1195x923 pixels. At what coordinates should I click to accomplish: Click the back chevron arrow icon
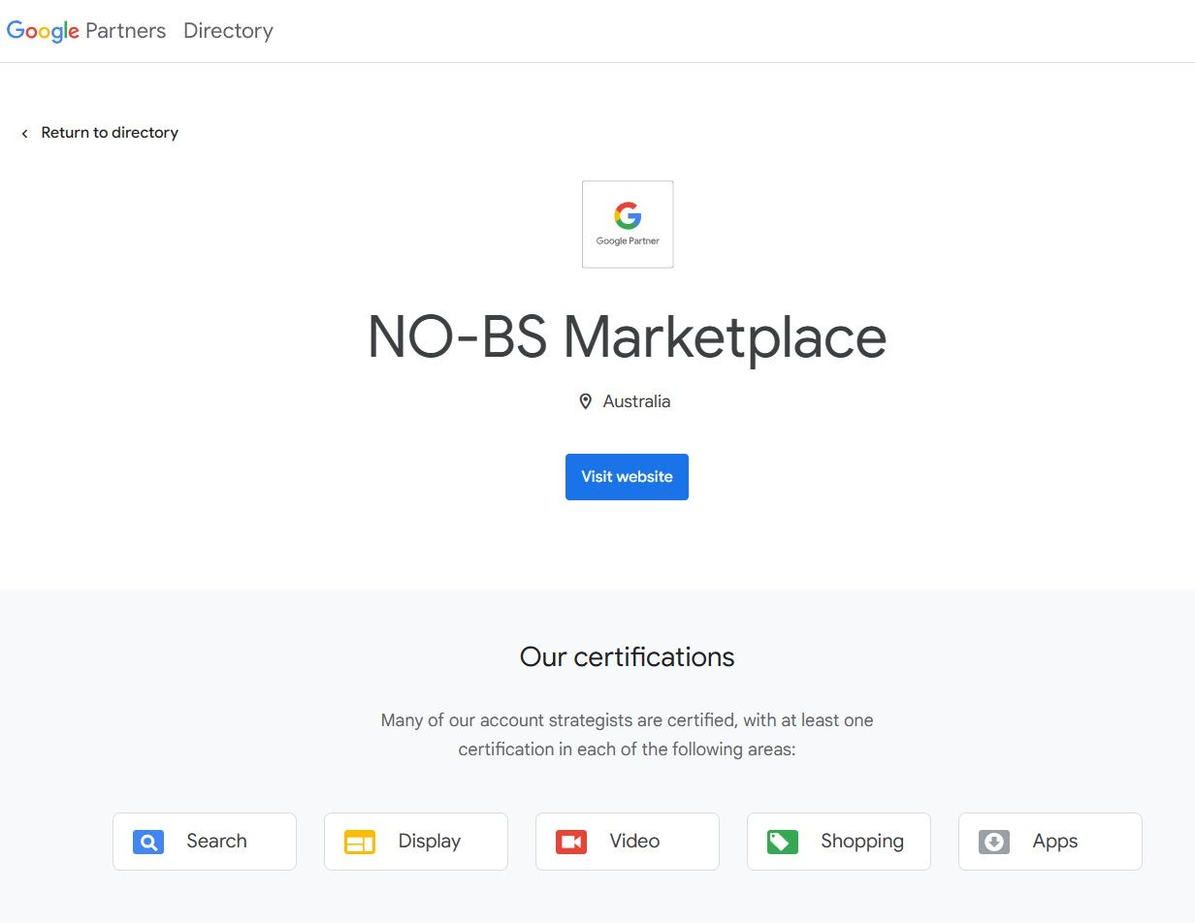[x=24, y=134]
